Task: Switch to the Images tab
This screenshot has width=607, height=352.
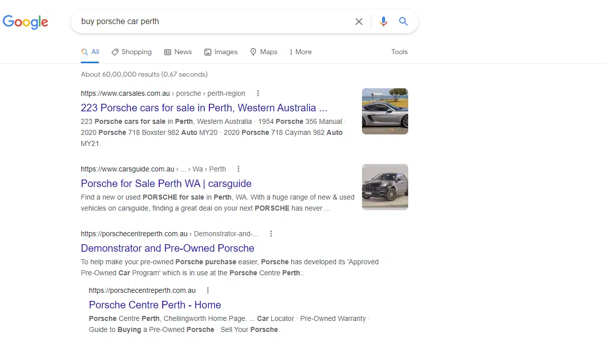Action: 221,52
